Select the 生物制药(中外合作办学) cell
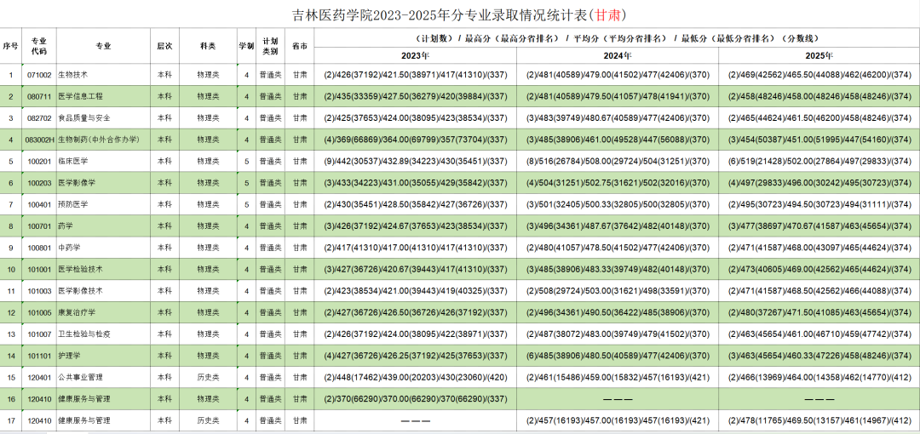The height and width of the screenshot is (434, 920). (x=104, y=140)
